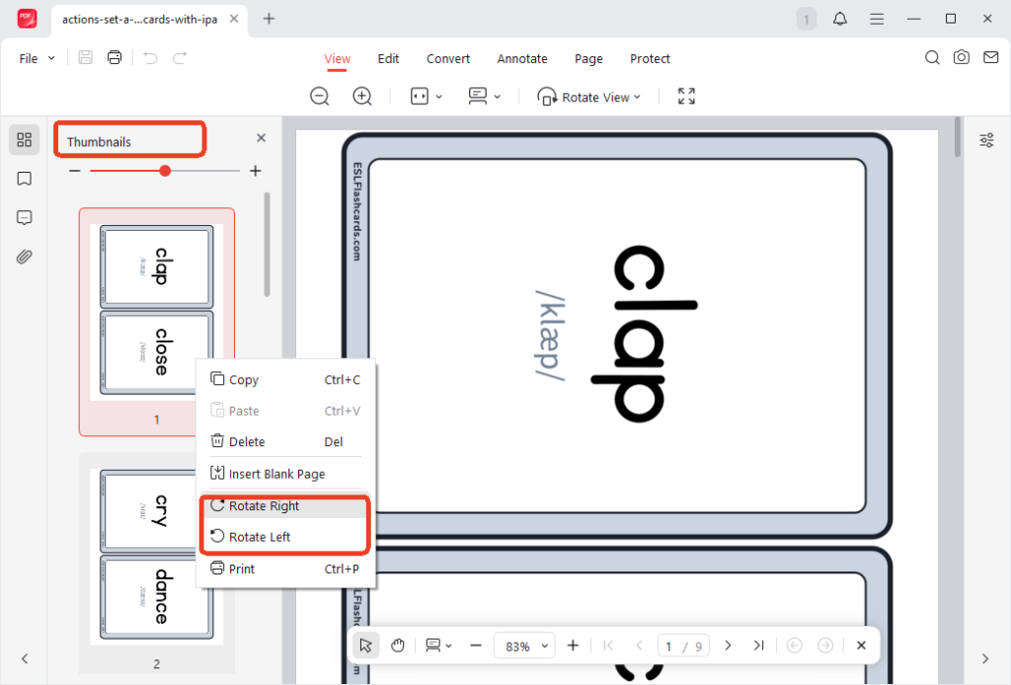Click the previous view circled arrow
Viewport: 1011px width, 685px height.
(x=795, y=646)
